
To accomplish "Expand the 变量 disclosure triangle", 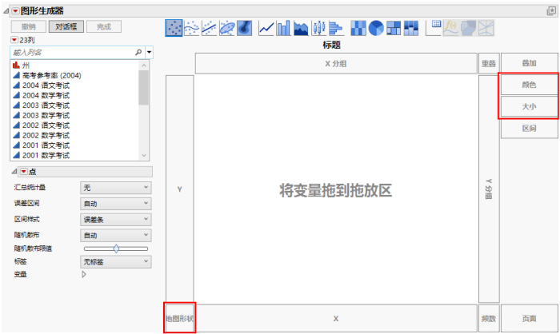I will click(x=84, y=274).
